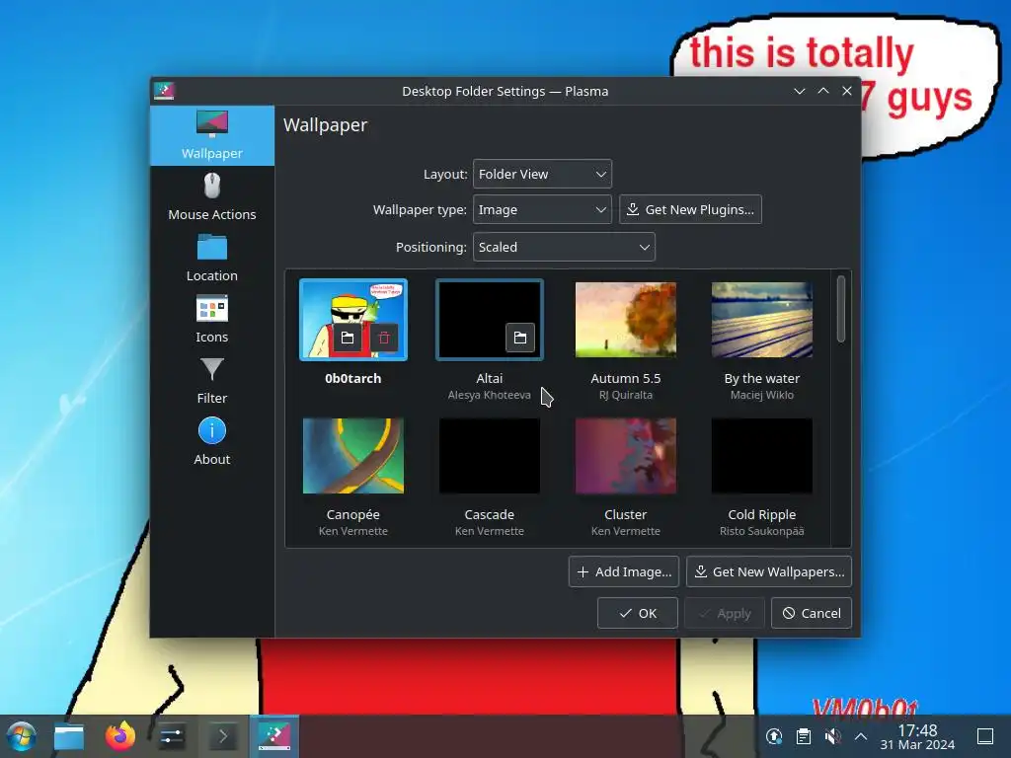Go to the Icons settings page

coord(212,319)
